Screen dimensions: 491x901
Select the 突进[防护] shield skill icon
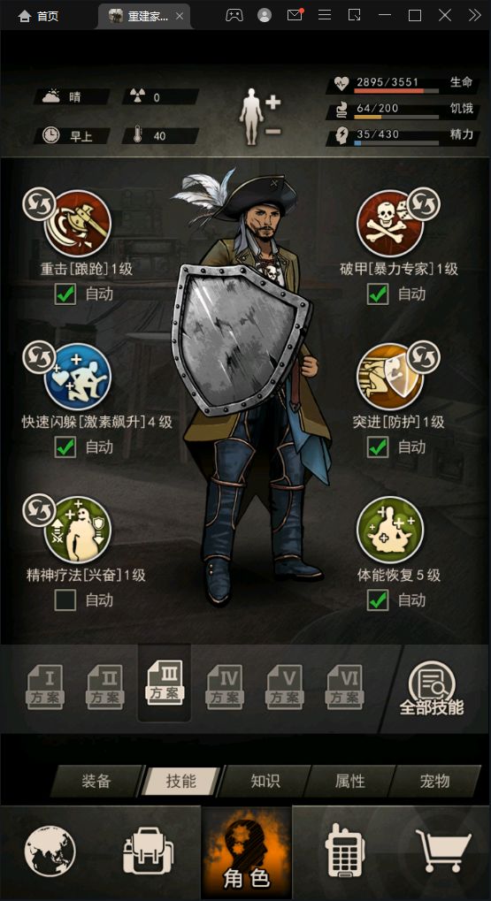[390, 377]
